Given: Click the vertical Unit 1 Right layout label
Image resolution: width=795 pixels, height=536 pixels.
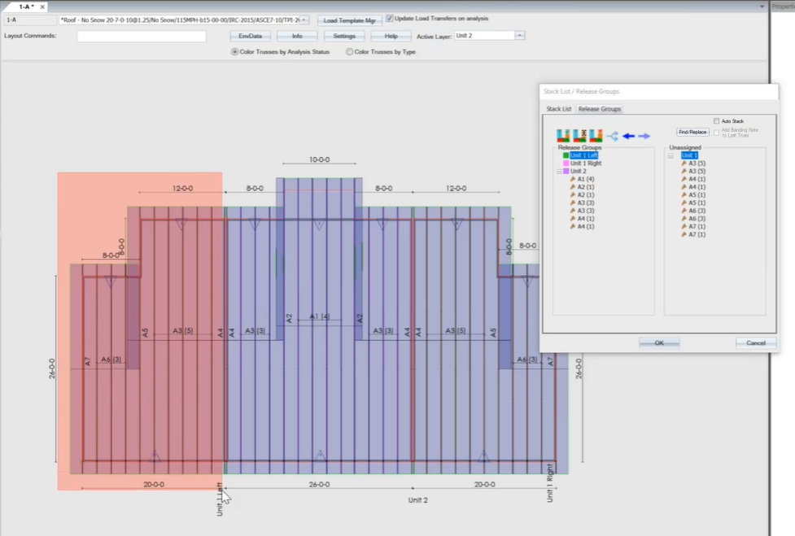Looking at the screenshot, I should point(549,483).
